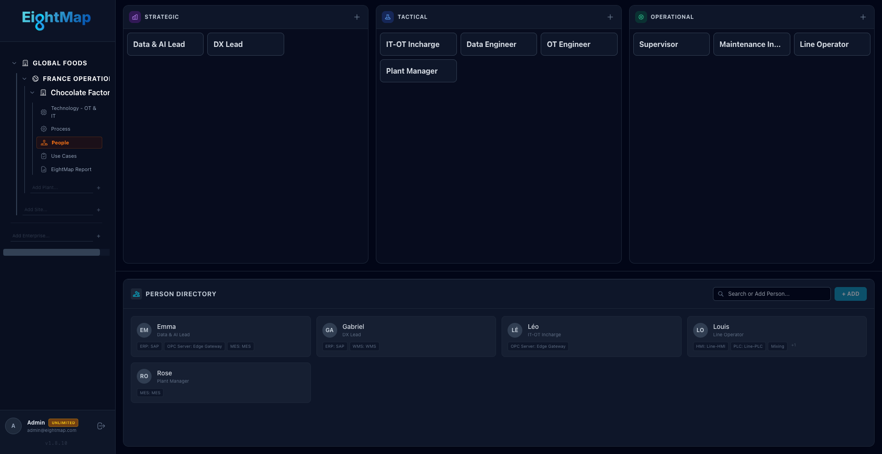Click the Tactical panel flask icon
This screenshot has height=454, width=882.
tap(388, 17)
